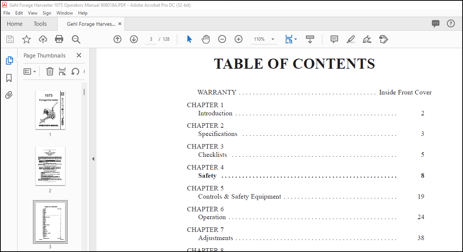463x252 pixels.
Task: Open the thumbnail options dropdown menu
Action: pos(30,71)
